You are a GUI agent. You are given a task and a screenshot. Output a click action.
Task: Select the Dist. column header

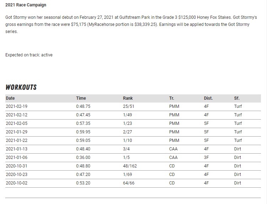(x=208, y=98)
